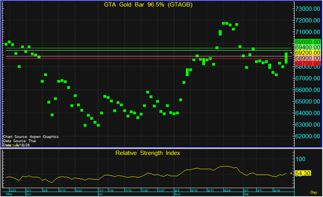The width and height of the screenshot is (323, 197).
Task: Click the 7/27 date axis label
Action: tap(161, 191)
